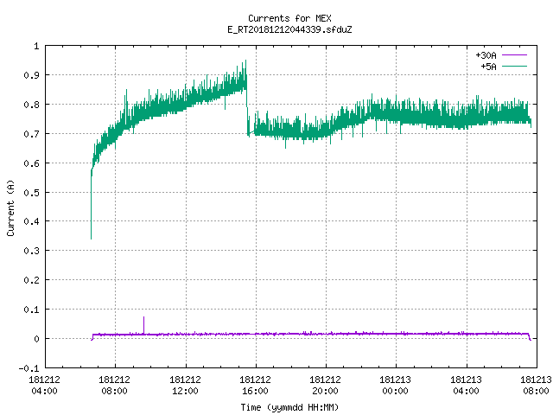Click the x-axis label 181212 20:00

point(325,385)
